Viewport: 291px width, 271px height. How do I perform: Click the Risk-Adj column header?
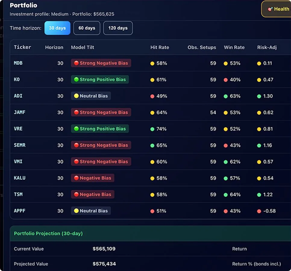267,47
